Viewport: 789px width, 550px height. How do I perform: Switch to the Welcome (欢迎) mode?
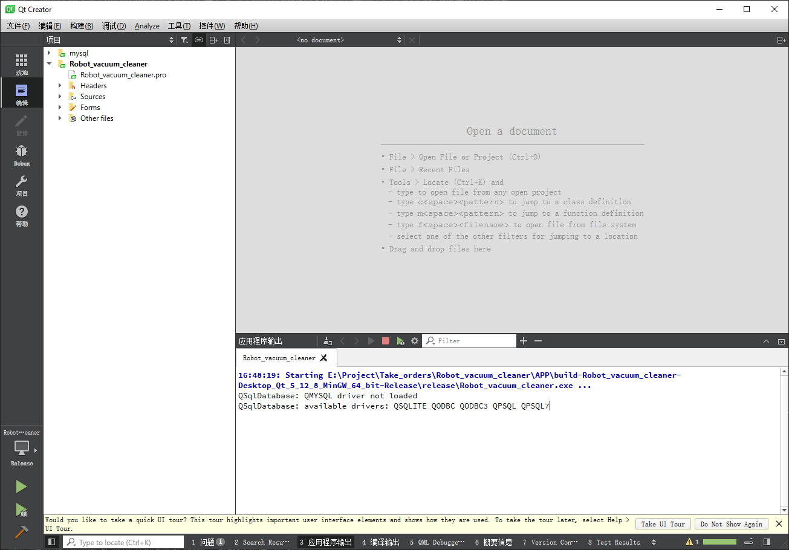22,64
